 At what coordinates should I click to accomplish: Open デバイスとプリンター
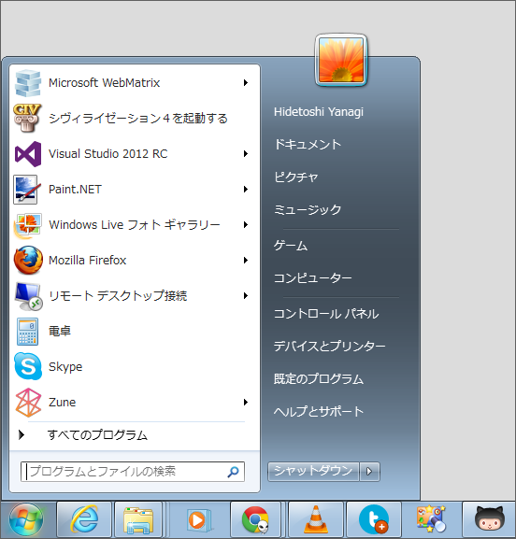coord(330,346)
